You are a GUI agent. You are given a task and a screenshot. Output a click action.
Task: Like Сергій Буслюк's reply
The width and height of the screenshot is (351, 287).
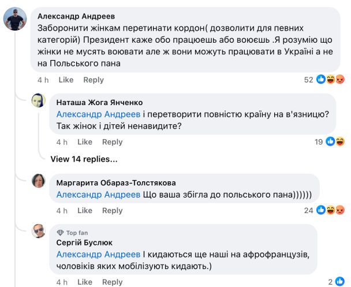[x=85, y=282]
